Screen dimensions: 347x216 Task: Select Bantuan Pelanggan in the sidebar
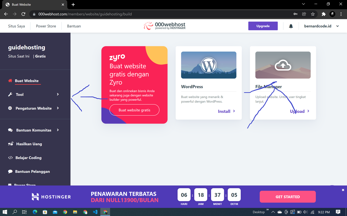point(33,171)
